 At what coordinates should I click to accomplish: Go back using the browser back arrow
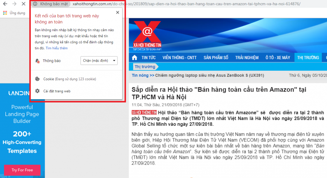click(x=5, y=4)
